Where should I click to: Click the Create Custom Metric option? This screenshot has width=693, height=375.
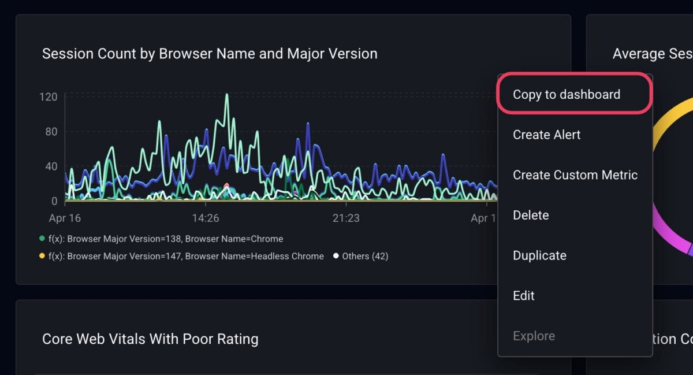coord(575,175)
